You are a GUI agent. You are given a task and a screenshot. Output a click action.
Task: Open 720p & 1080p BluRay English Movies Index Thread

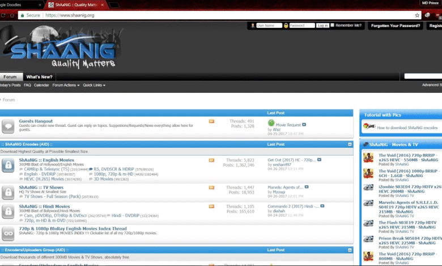click(x=73, y=229)
